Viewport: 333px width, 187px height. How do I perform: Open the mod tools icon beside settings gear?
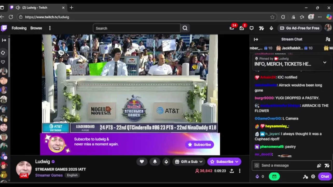pos(306,177)
